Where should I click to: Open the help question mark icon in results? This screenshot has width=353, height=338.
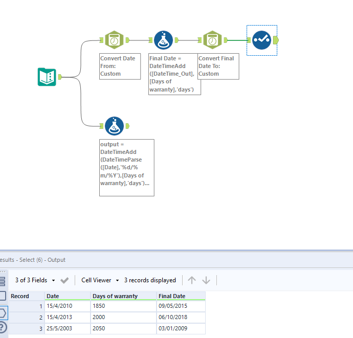3,327
